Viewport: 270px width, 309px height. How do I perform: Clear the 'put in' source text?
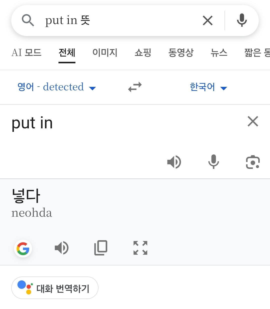(x=253, y=122)
